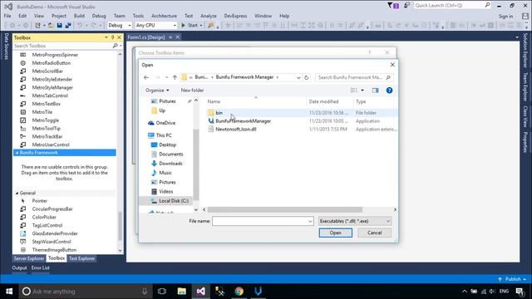The image size is (532, 299).
Task: Open the Architecture menu
Action: tap(164, 16)
